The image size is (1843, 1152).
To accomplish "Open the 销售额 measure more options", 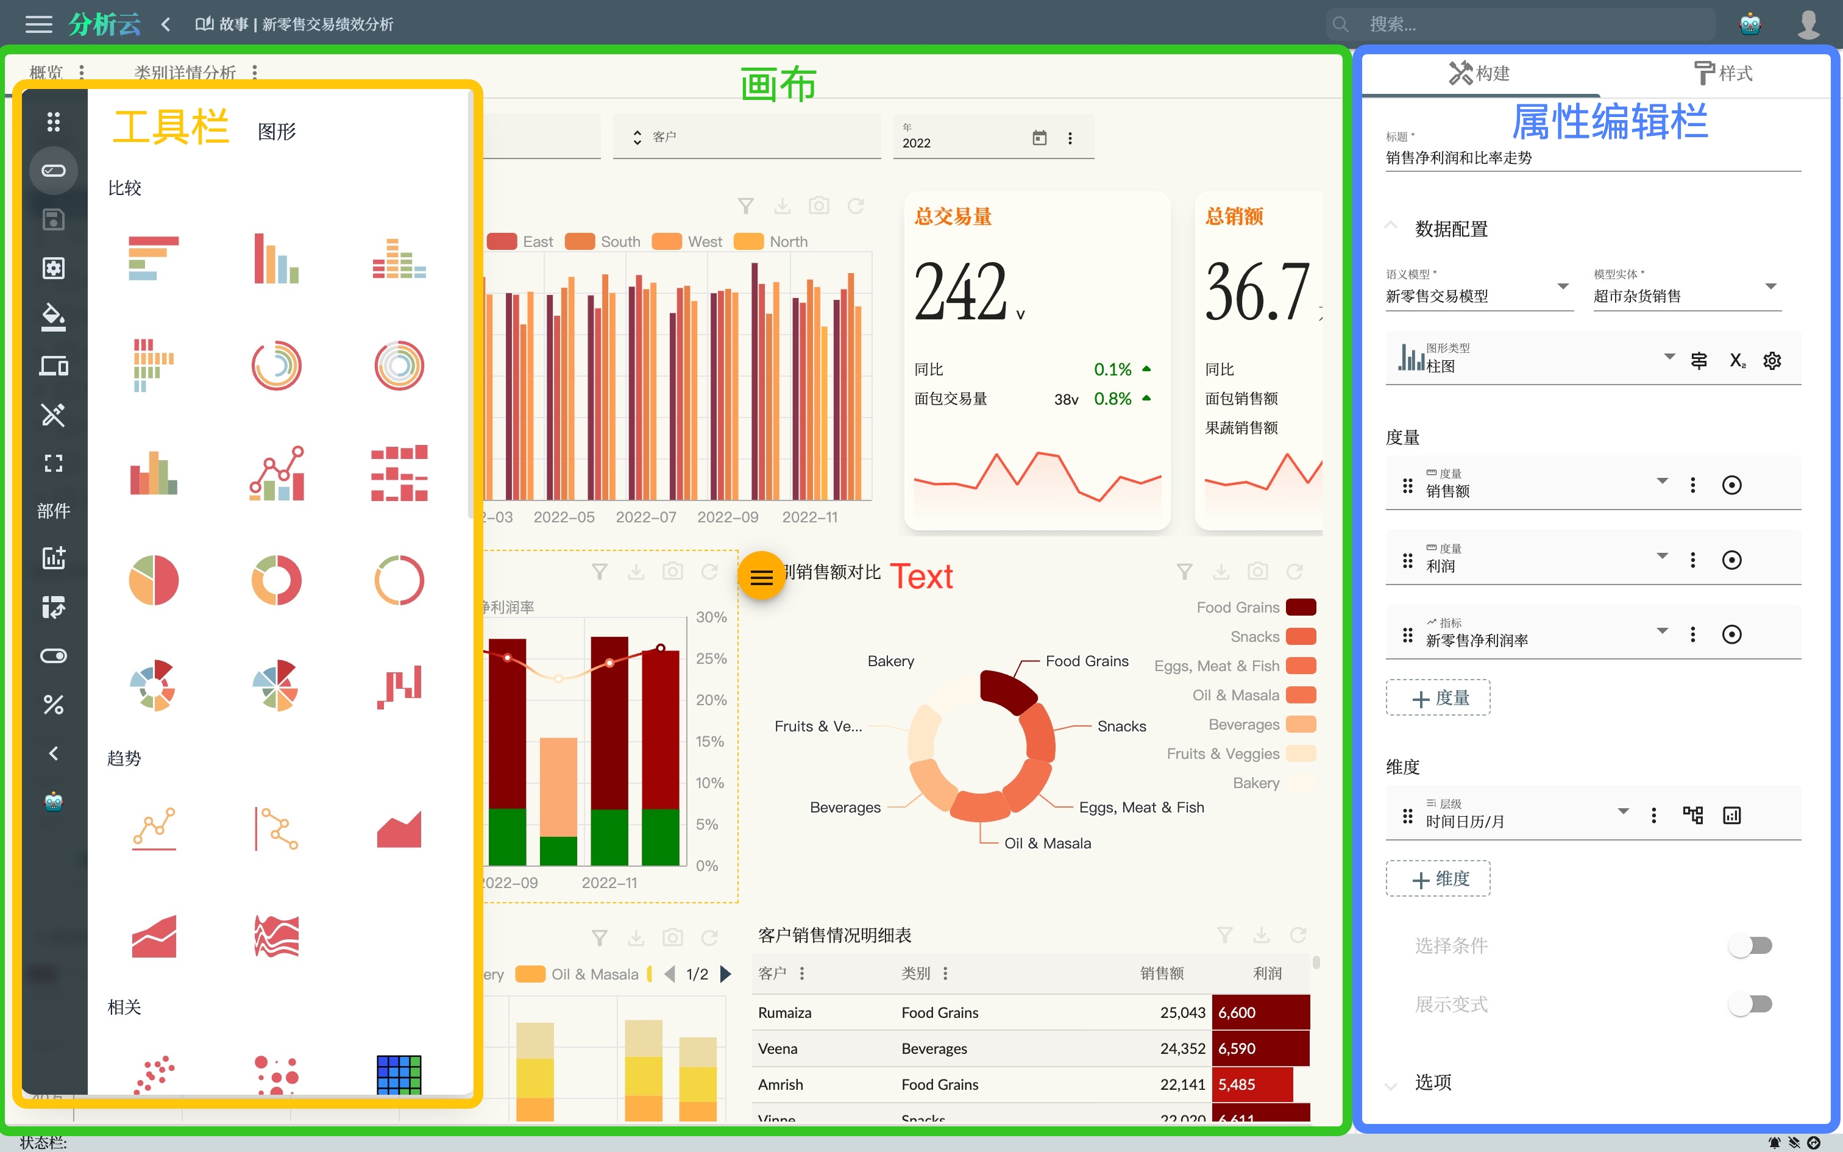I will [1693, 485].
